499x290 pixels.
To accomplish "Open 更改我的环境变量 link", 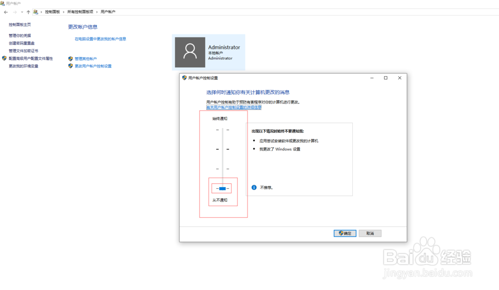I will 23,66.
